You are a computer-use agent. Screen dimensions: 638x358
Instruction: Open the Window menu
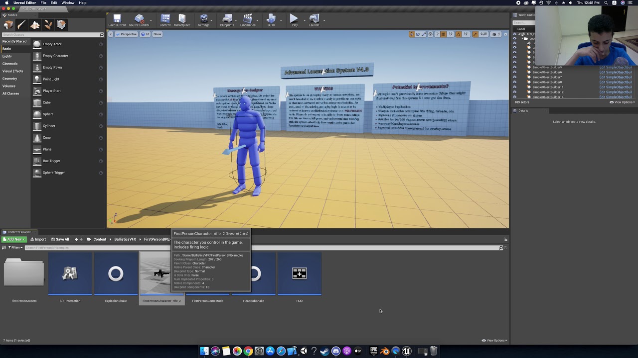68,3
